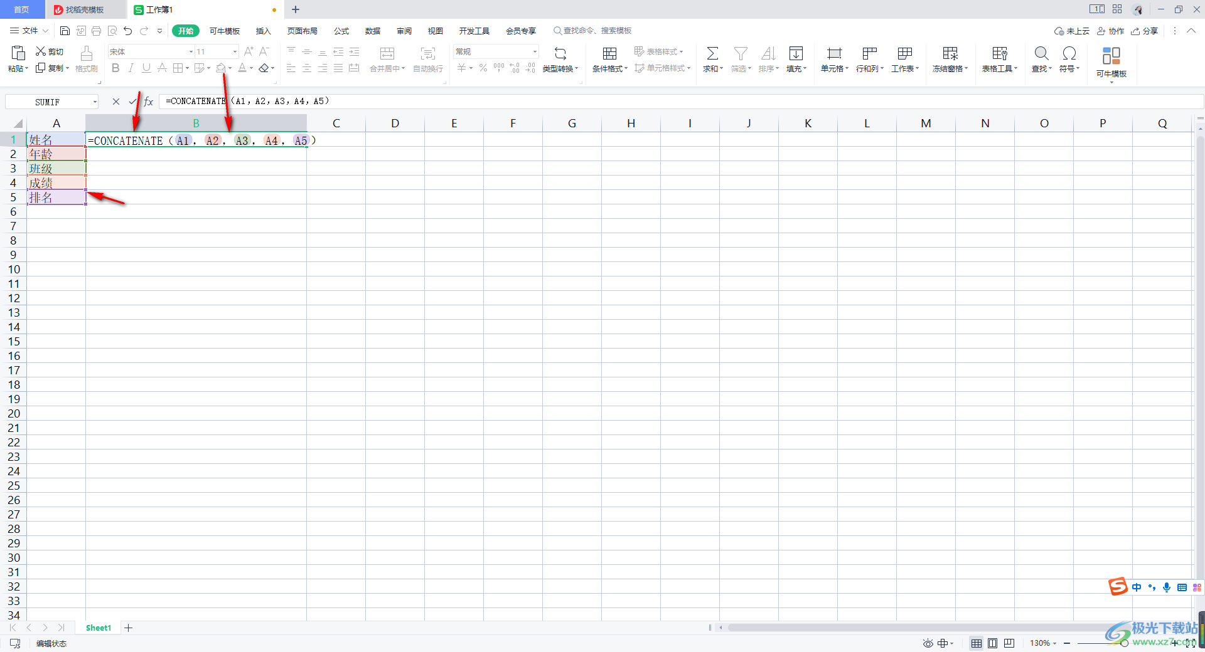Expand the Paste options arrow
Image resolution: width=1205 pixels, height=652 pixels.
(27, 68)
